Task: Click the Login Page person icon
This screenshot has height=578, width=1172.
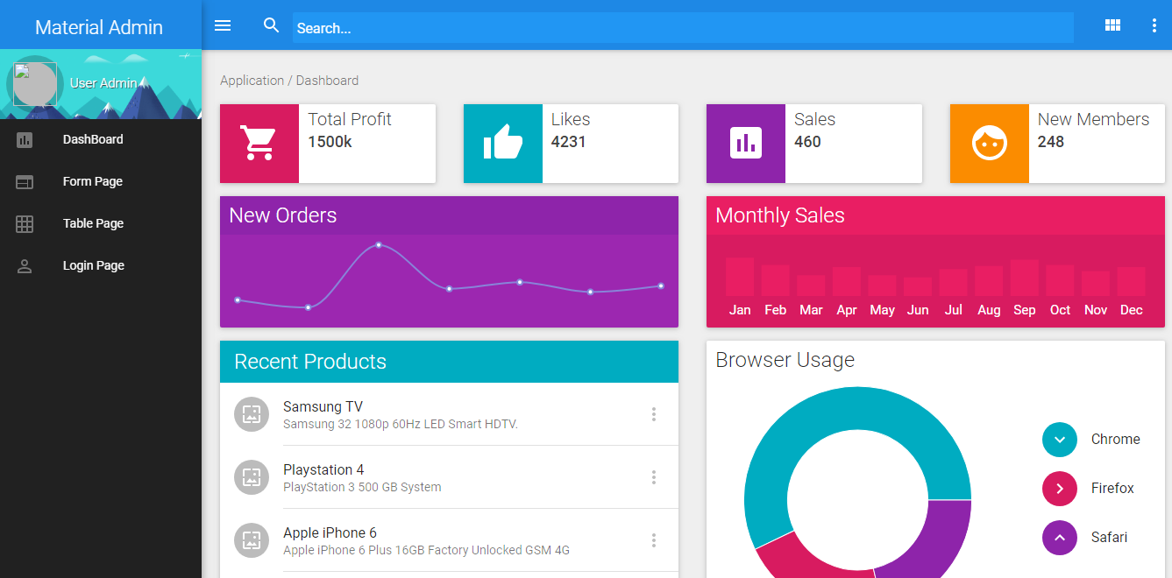Action: coord(25,265)
